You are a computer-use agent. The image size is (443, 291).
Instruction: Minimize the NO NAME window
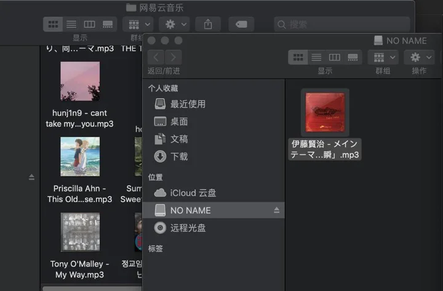pos(165,41)
